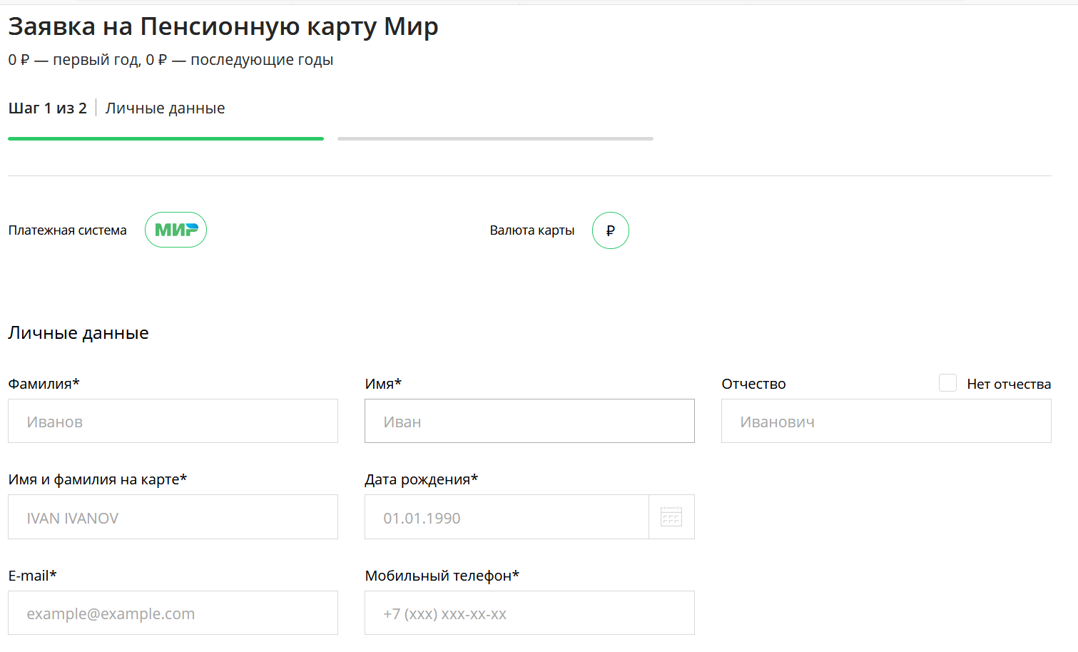
Task: Click the Фамилия* field label
Action: pos(44,384)
